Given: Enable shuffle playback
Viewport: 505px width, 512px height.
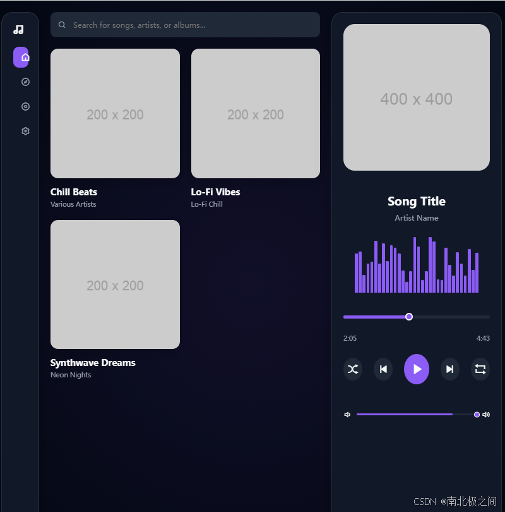Looking at the screenshot, I should [353, 369].
